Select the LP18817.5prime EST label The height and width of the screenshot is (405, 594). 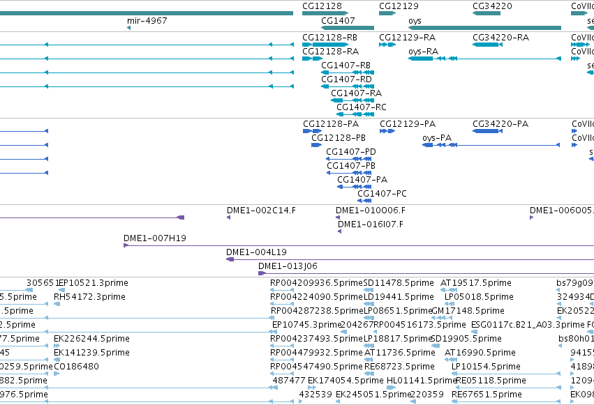coord(398,339)
